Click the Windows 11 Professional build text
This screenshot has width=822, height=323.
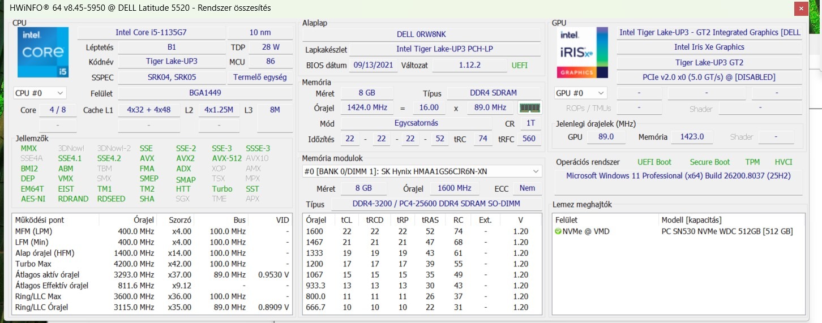(x=679, y=176)
